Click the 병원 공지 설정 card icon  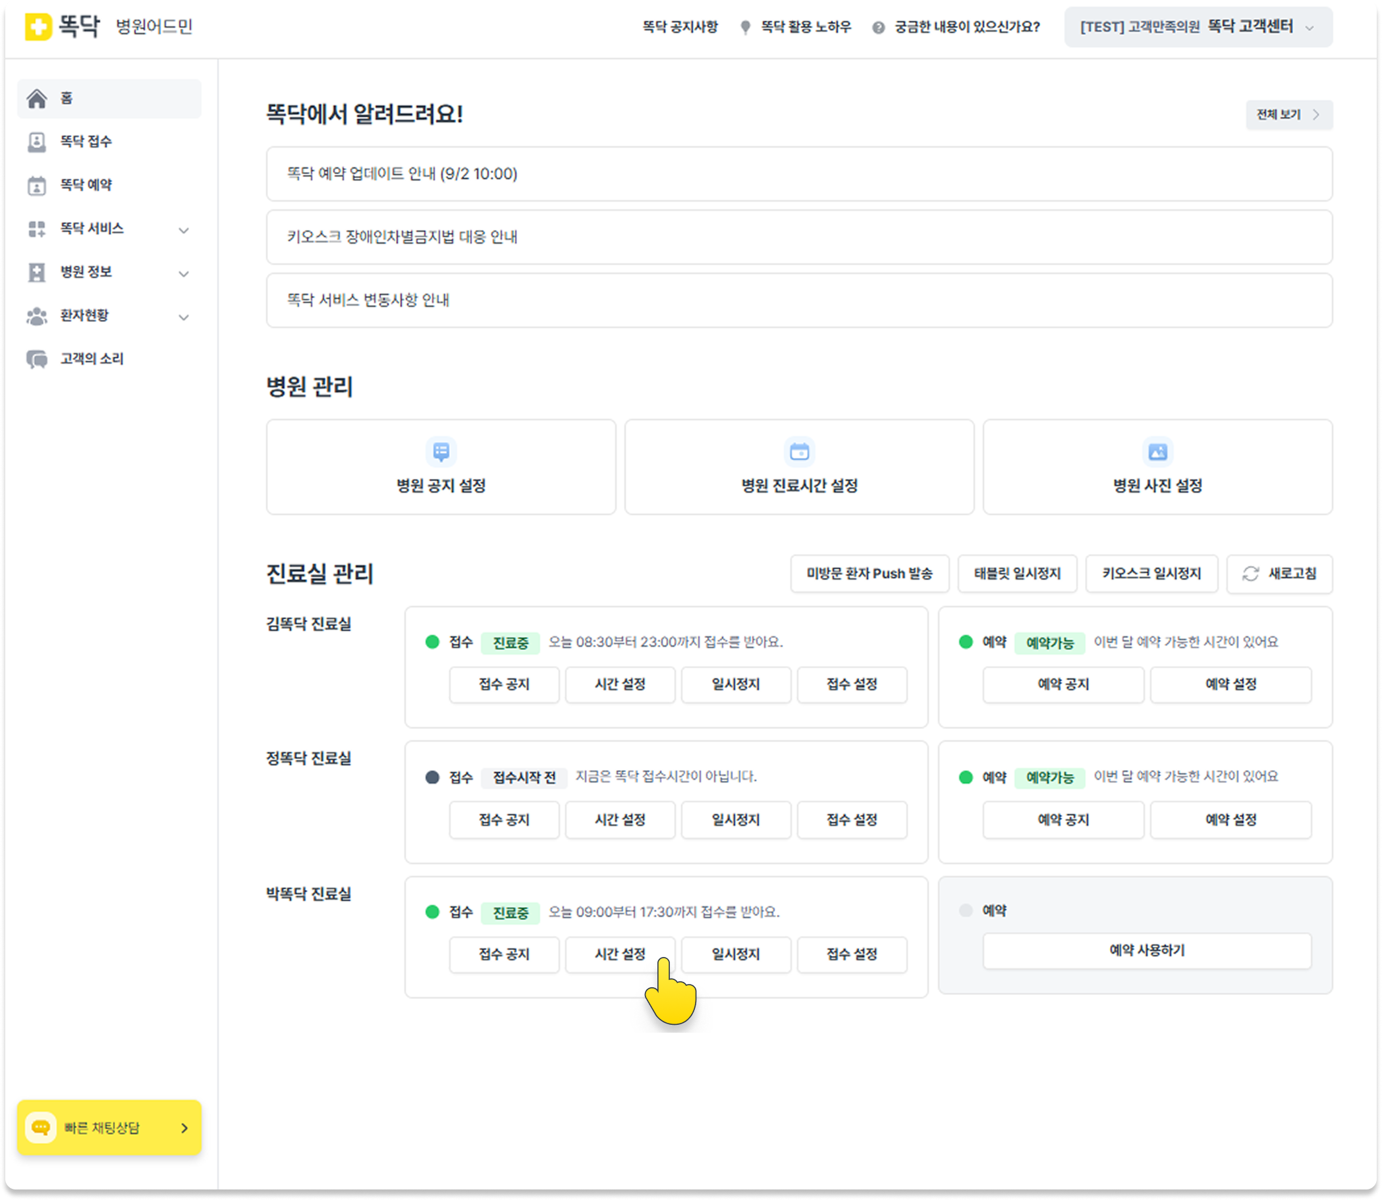(x=441, y=451)
